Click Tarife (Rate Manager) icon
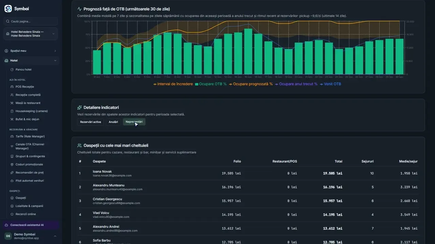Screen dimensions: 435x244 [12, 136]
